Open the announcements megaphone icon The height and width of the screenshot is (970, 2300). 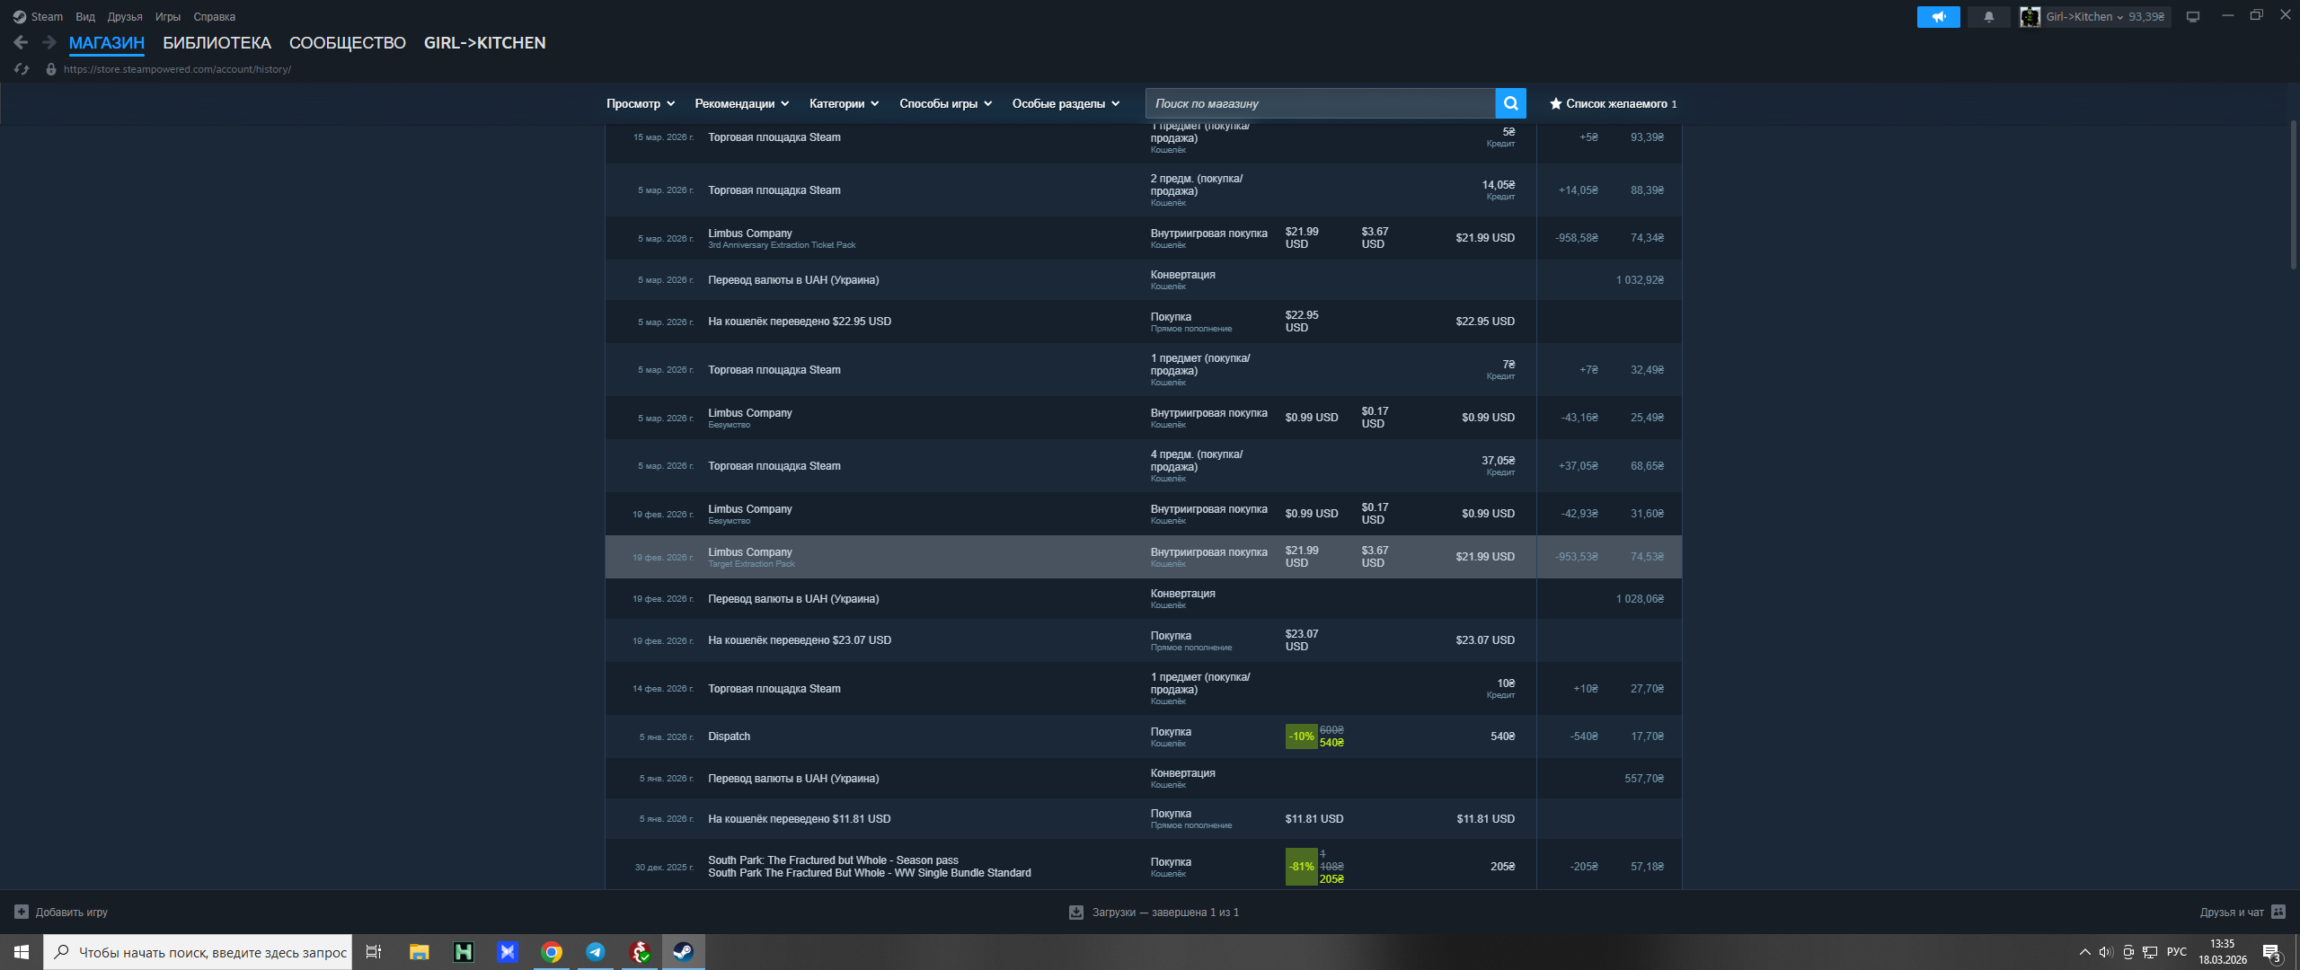pyautogui.click(x=1938, y=16)
